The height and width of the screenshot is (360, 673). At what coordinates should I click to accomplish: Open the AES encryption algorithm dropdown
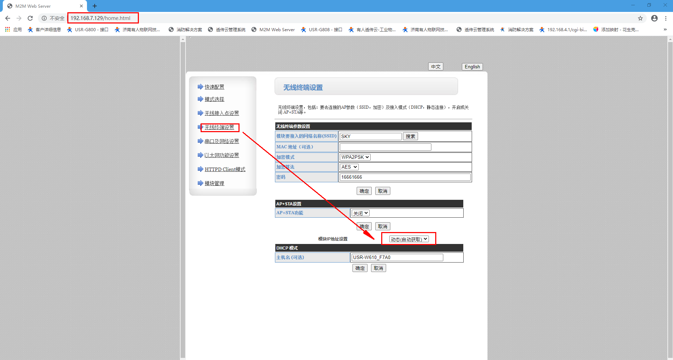(x=349, y=167)
